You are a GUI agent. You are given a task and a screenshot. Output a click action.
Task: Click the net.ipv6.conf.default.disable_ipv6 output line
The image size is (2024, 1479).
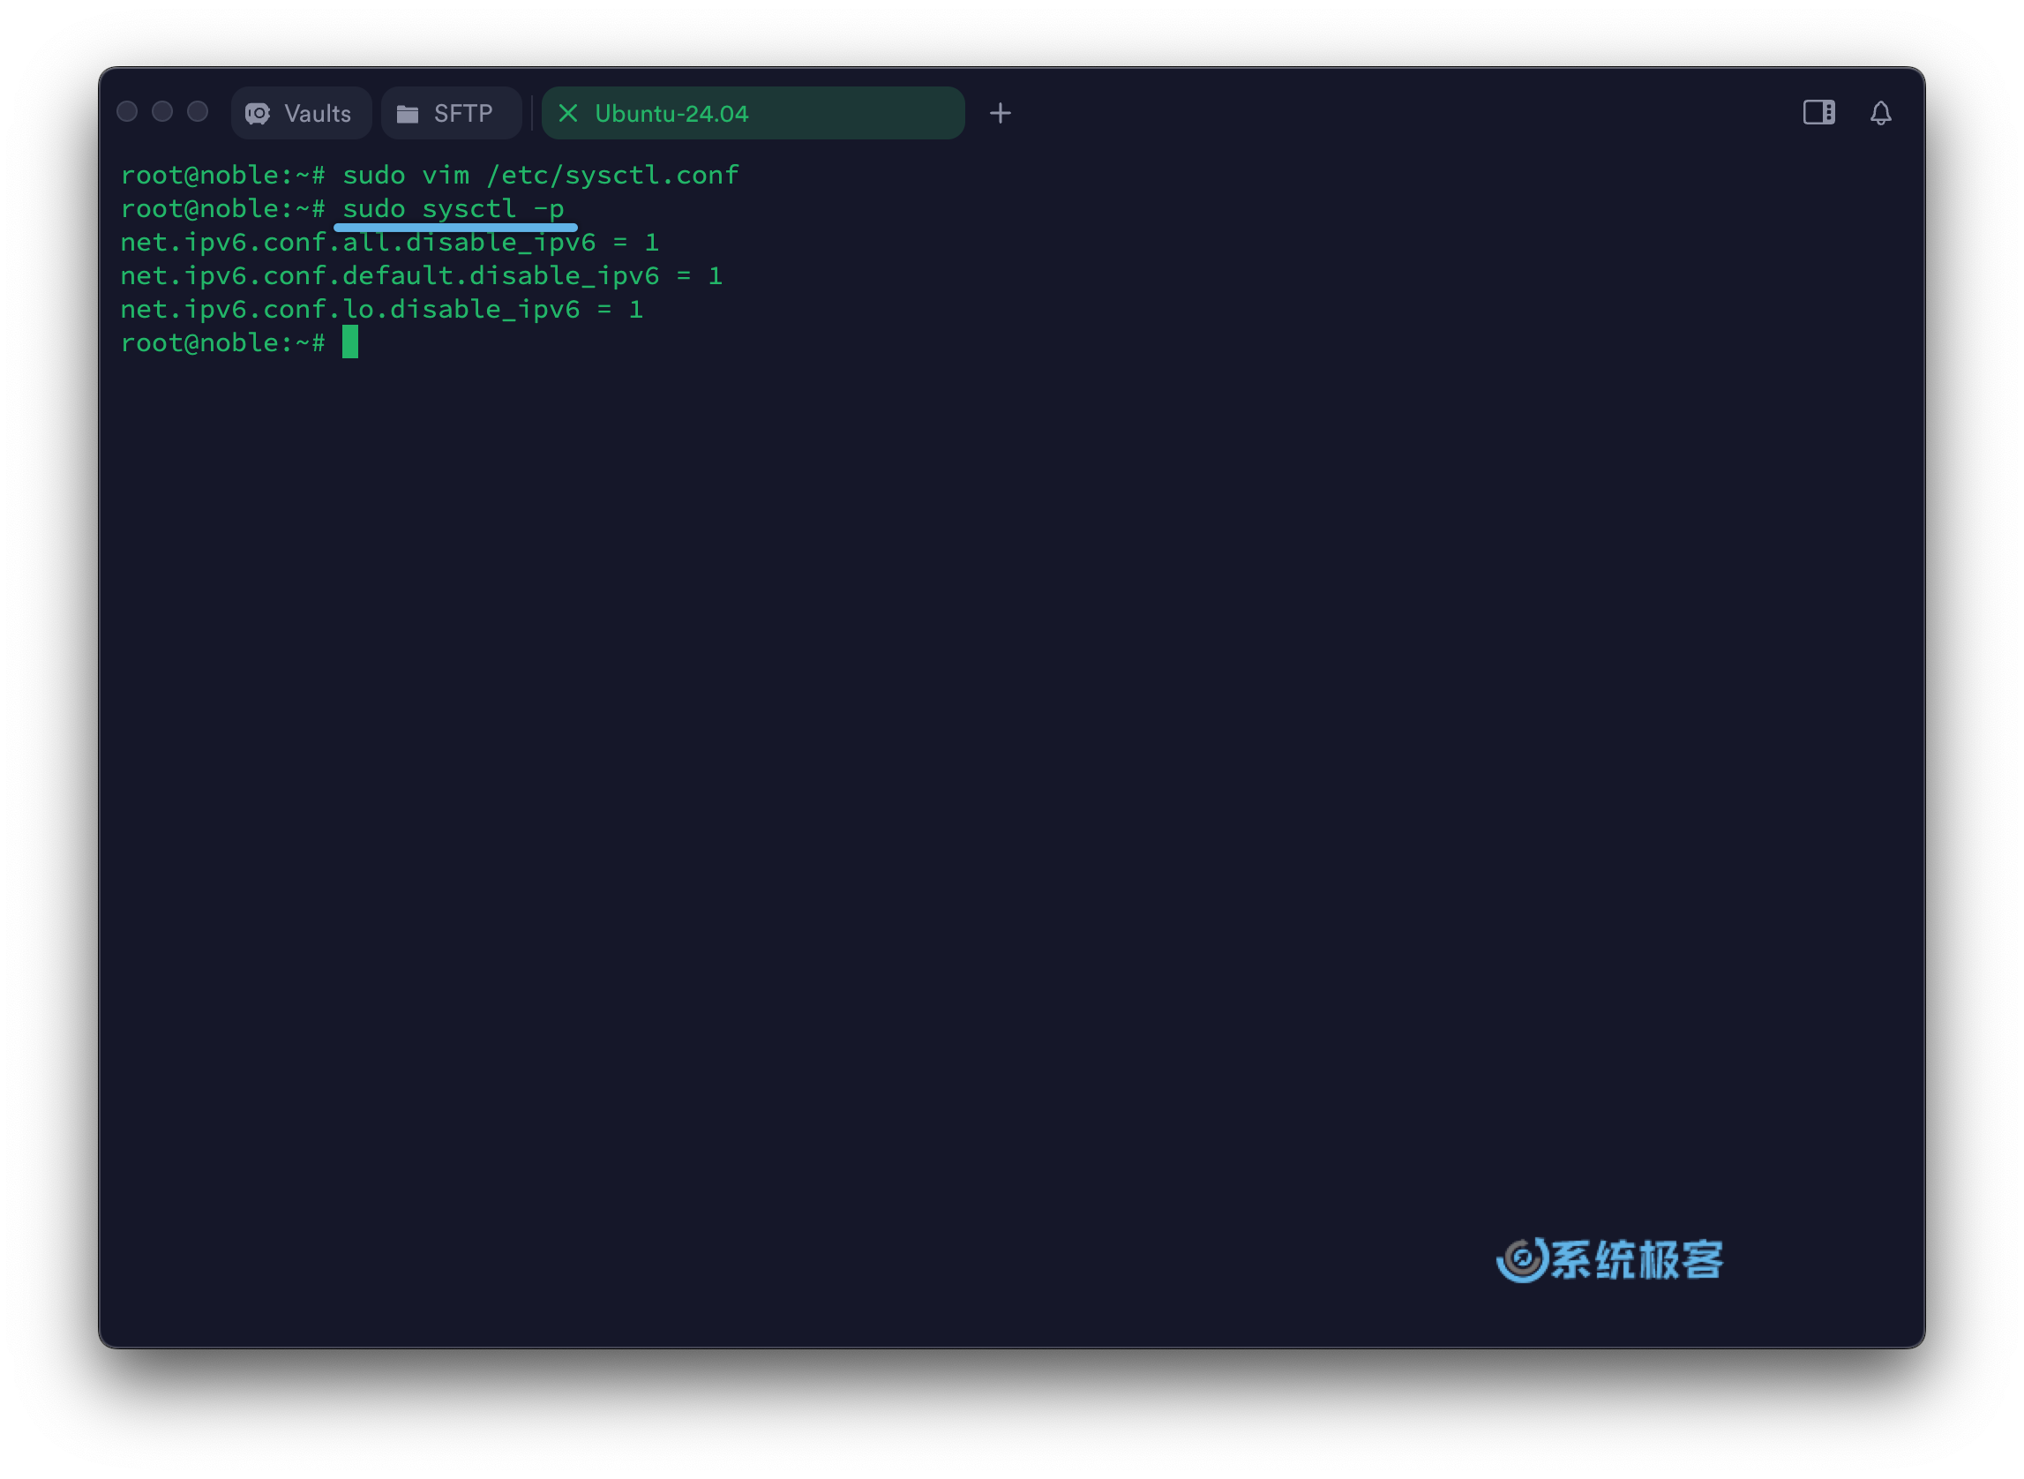coord(422,275)
